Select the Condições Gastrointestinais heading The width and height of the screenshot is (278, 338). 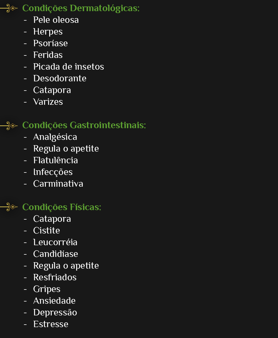(x=84, y=125)
